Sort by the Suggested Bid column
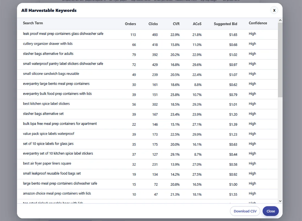 225,24
